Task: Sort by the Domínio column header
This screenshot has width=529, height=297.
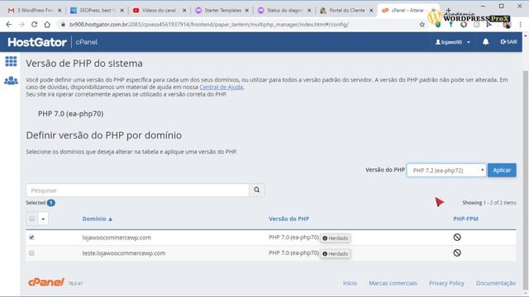Action: coord(98,219)
